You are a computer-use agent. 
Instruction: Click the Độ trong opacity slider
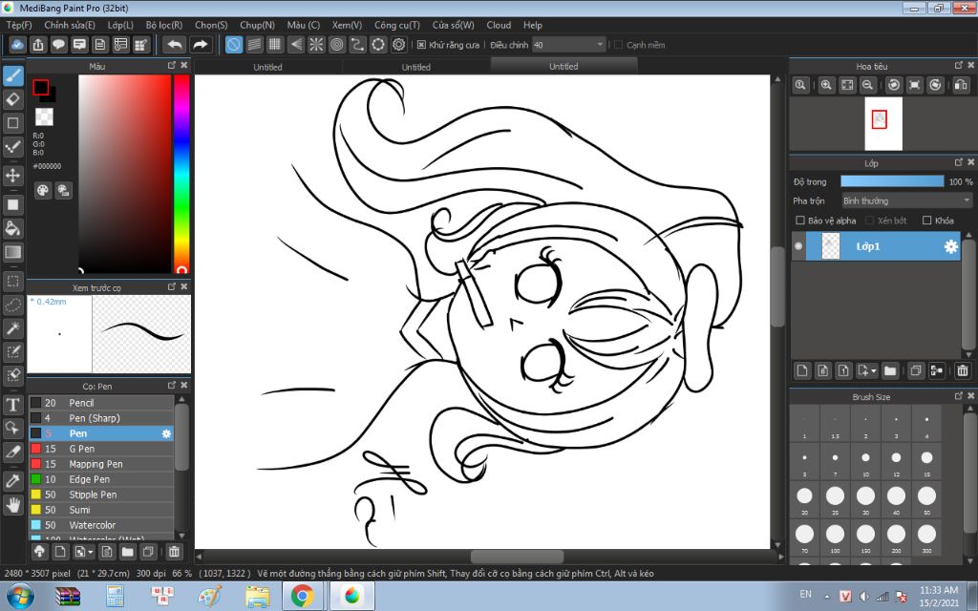click(x=892, y=181)
